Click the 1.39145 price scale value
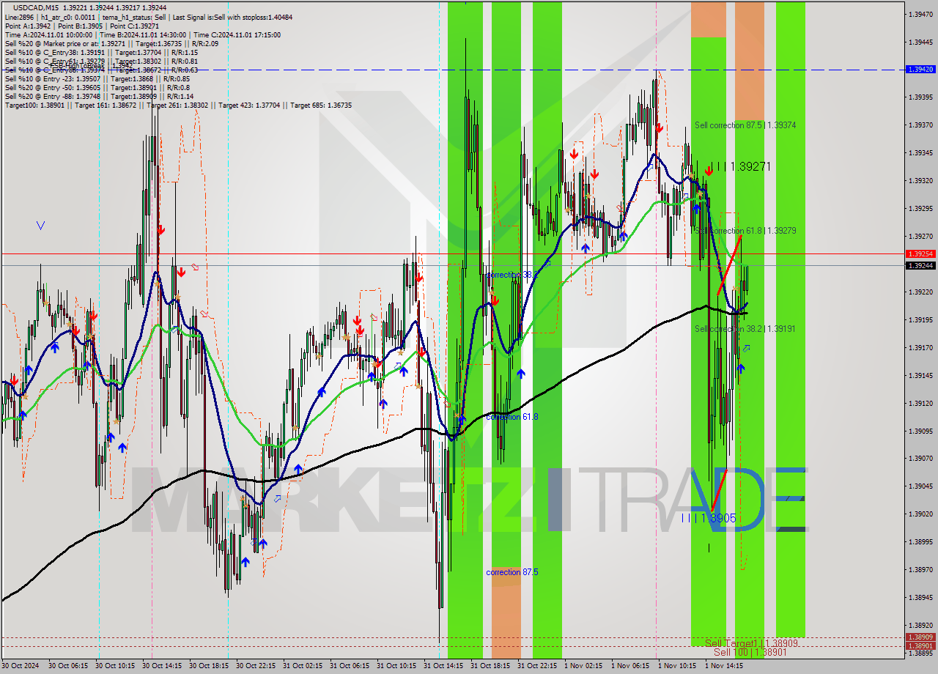 [x=920, y=375]
